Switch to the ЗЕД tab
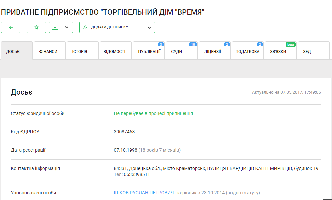Image resolution: width=332 pixels, height=200 pixels. tap(313, 51)
